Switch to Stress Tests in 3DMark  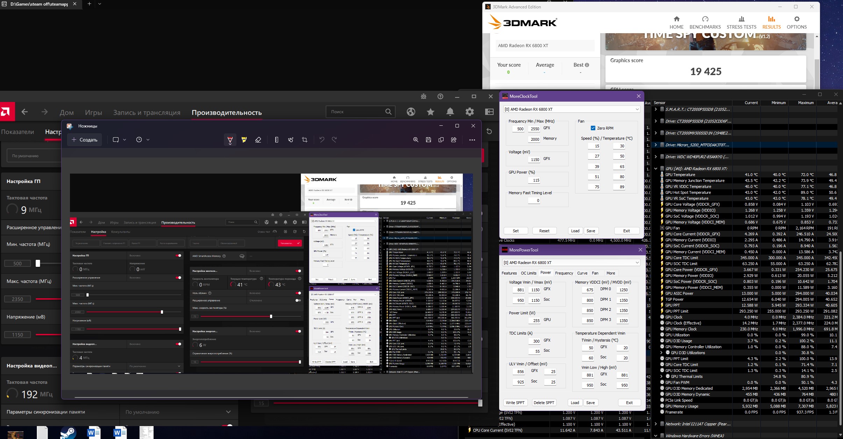[742, 23]
